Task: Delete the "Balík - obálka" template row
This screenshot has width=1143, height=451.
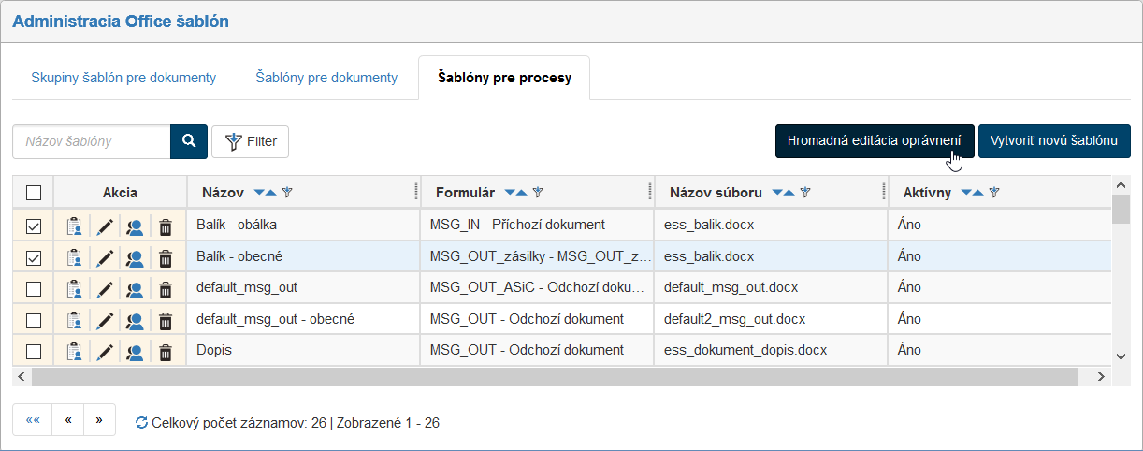Action: (x=166, y=226)
